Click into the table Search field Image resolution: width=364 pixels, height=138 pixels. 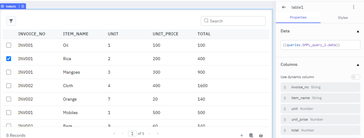tap(233, 21)
